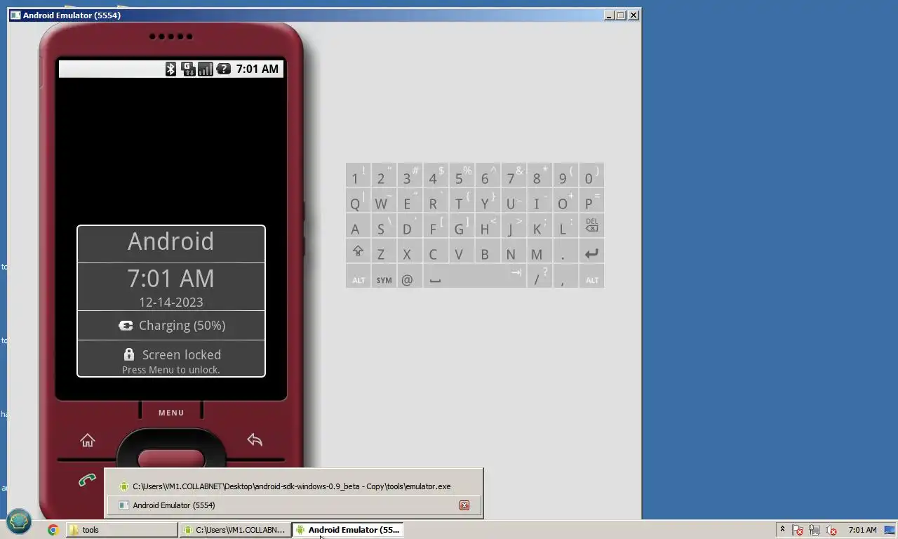Click the unknown battery status icon
Image resolution: width=898 pixels, height=539 pixels.
[x=223, y=69]
